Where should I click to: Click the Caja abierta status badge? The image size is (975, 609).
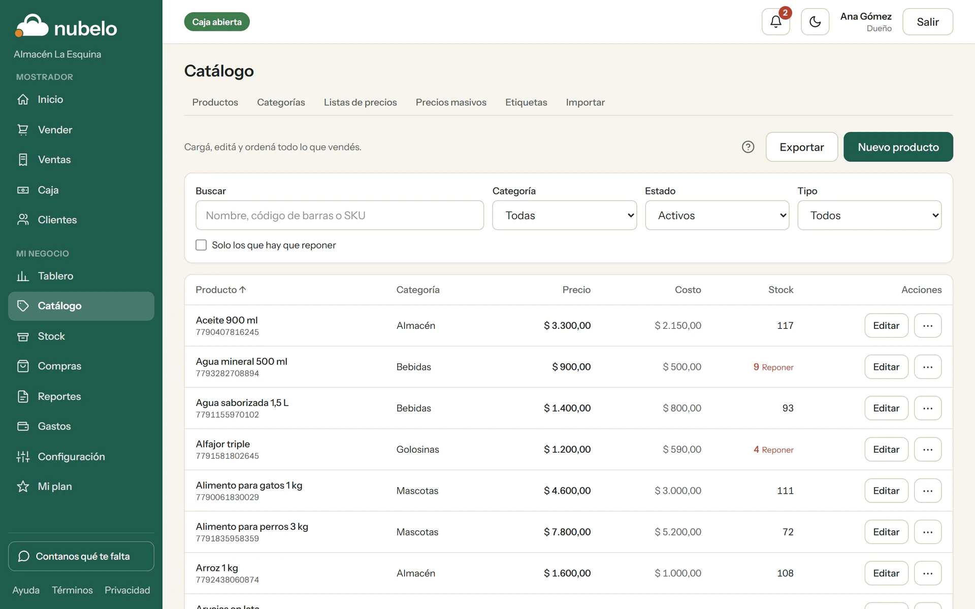[x=217, y=22]
